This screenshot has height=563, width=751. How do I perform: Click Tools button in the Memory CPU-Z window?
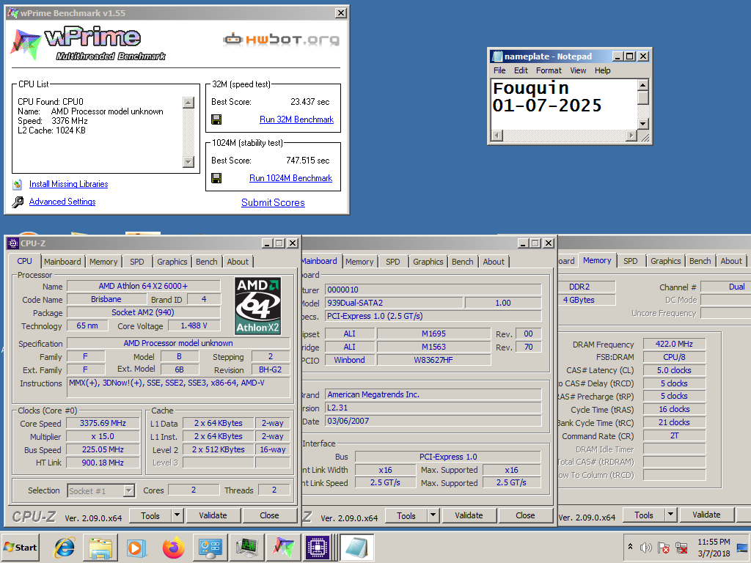tap(644, 515)
